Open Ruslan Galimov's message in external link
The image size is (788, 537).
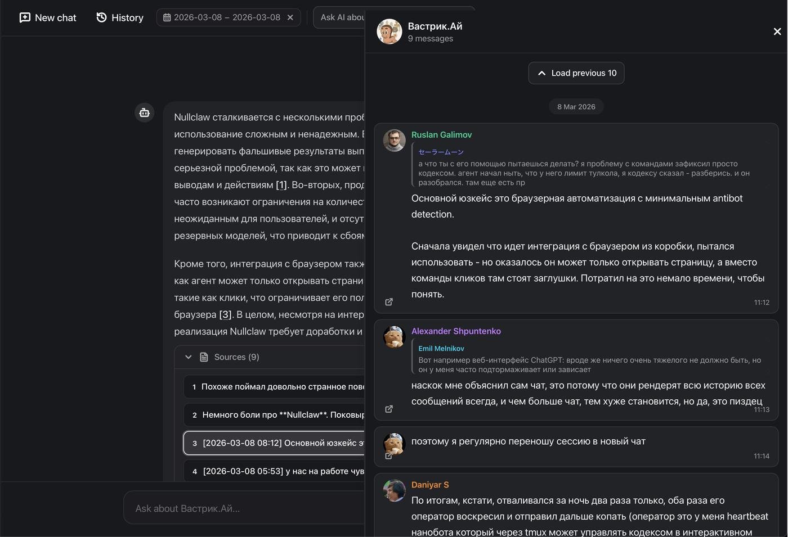pyautogui.click(x=389, y=302)
